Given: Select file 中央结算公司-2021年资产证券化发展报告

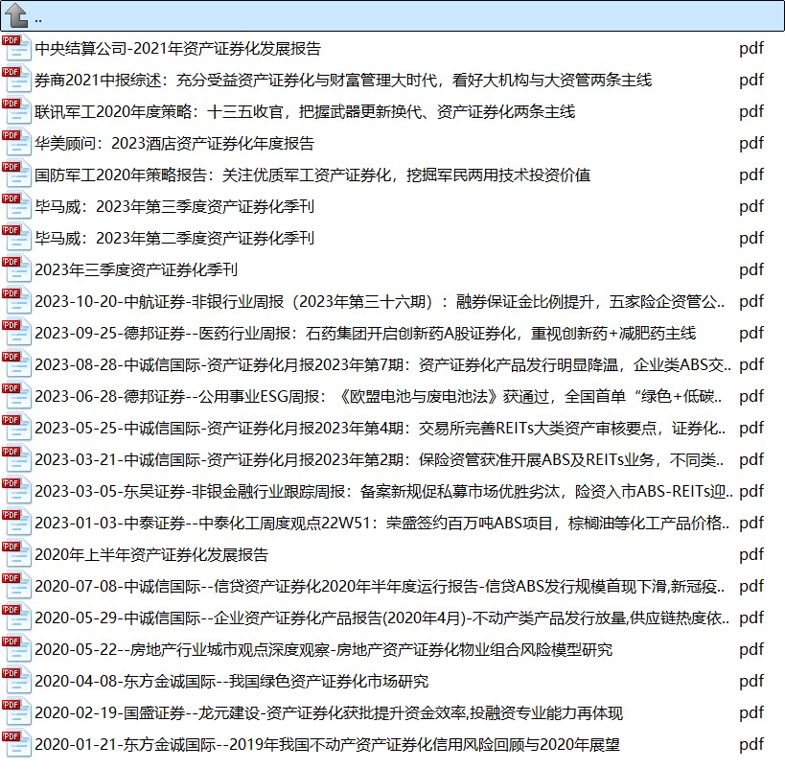Looking at the screenshot, I should click(x=177, y=48).
